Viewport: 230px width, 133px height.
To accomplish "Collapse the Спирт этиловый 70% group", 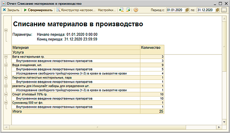I will tap(6, 94).
